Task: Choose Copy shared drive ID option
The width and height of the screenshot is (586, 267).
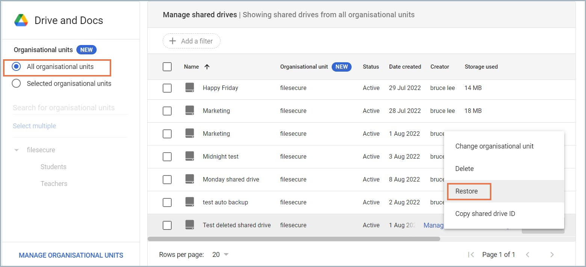Action: pyautogui.click(x=504, y=214)
